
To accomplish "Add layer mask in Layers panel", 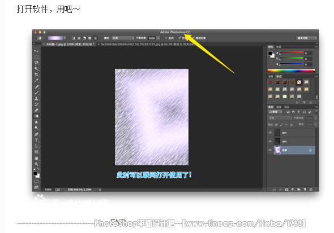I will (x=286, y=190).
